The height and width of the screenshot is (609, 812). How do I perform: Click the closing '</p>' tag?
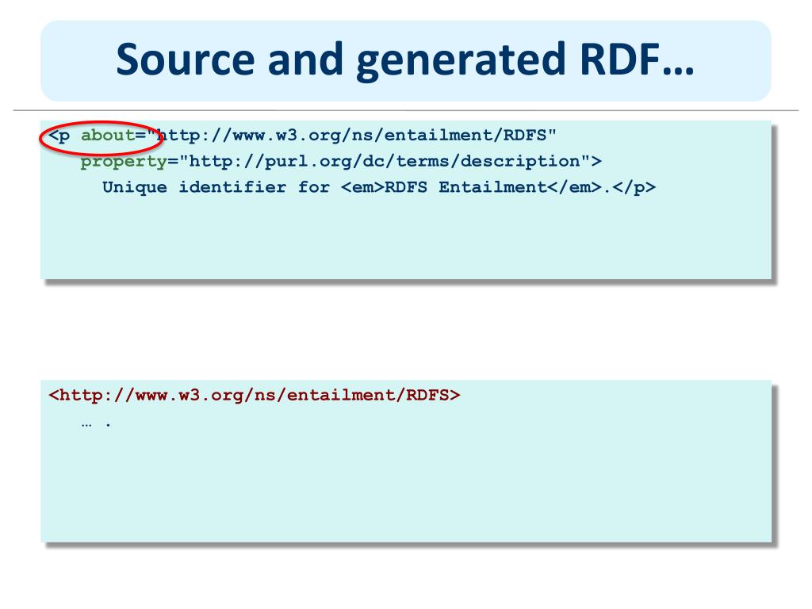tap(634, 187)
